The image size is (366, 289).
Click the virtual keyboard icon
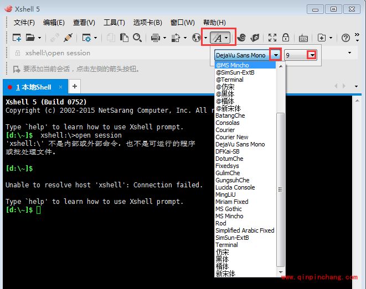[x=303, y=38]
